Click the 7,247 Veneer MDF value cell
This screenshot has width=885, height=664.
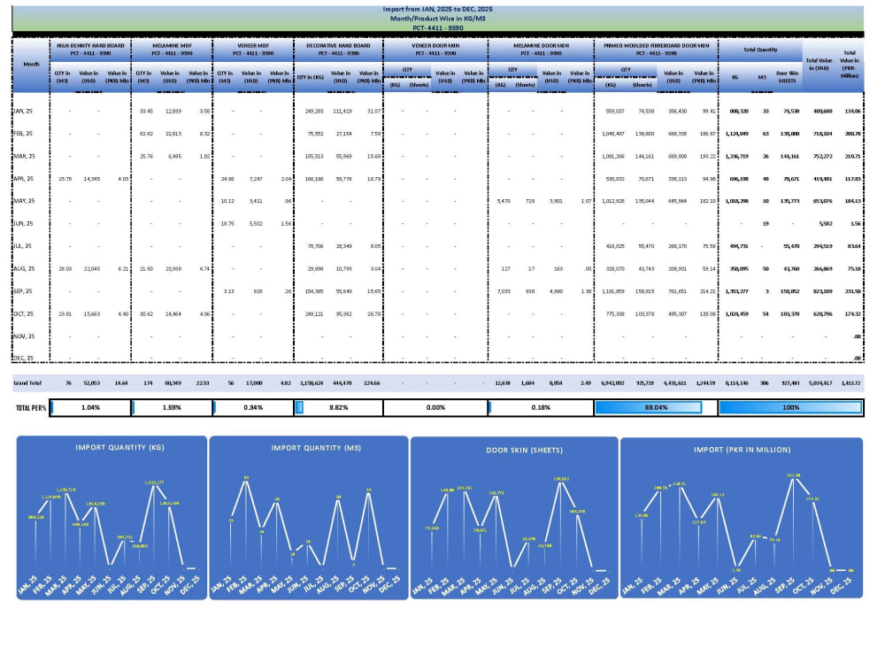256,179
